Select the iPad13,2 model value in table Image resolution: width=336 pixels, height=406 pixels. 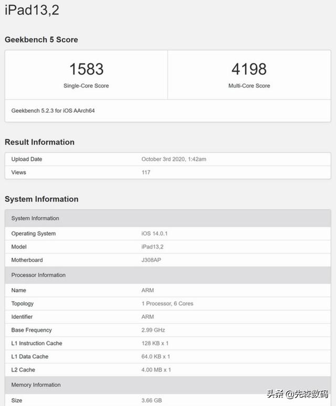tap(152, 247)
